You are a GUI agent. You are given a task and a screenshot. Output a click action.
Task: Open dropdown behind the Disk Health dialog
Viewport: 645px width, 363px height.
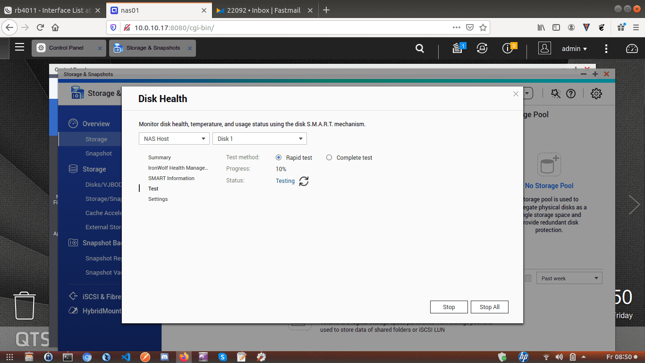click(528, 93)
